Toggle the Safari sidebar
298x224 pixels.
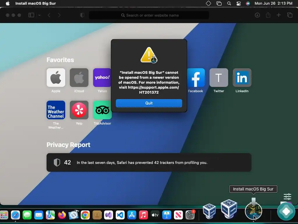[31, 15]
